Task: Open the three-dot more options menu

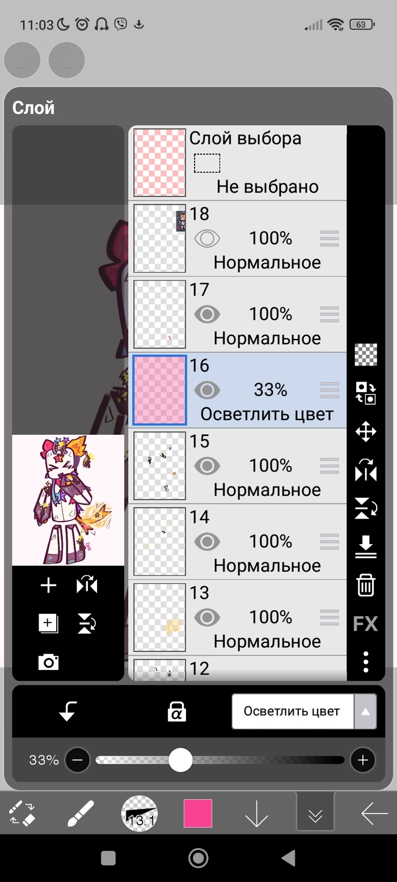Action: pos(366,661)
